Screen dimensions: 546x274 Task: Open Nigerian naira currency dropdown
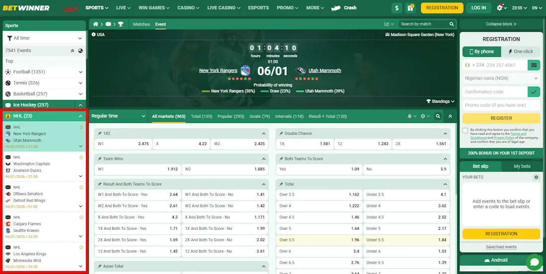pyautogui.click(x=501, y=78)
